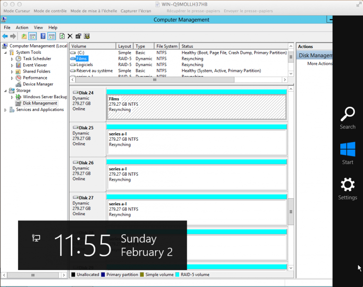Select series a-l partition on Disk 25

[197, 142]
